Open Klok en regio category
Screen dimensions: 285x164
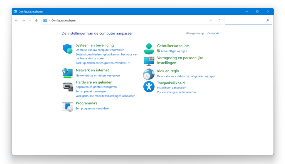coord(168,71)
